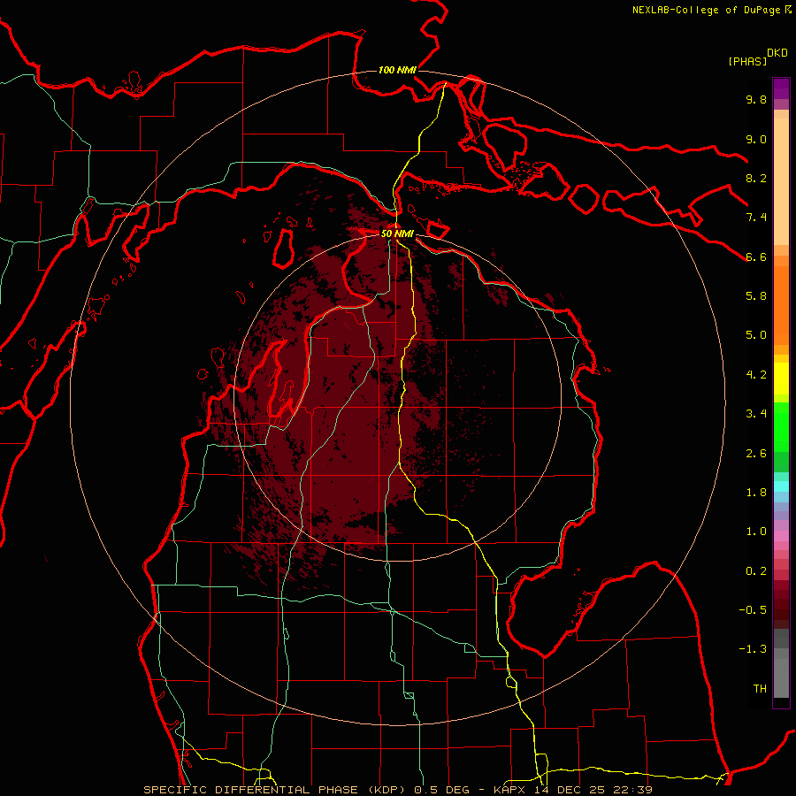Click the light peach color bar segment
Image resolution: width=796 pixels, height=796 pixels.
781,183
